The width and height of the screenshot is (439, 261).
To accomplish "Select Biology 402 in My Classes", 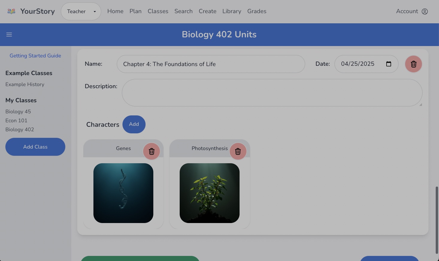I will [20, 129].
